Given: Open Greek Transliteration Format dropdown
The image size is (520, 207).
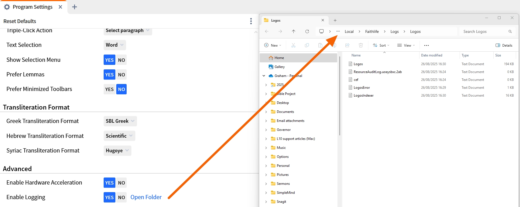Looking at the screenshot, I should (120, 121).
